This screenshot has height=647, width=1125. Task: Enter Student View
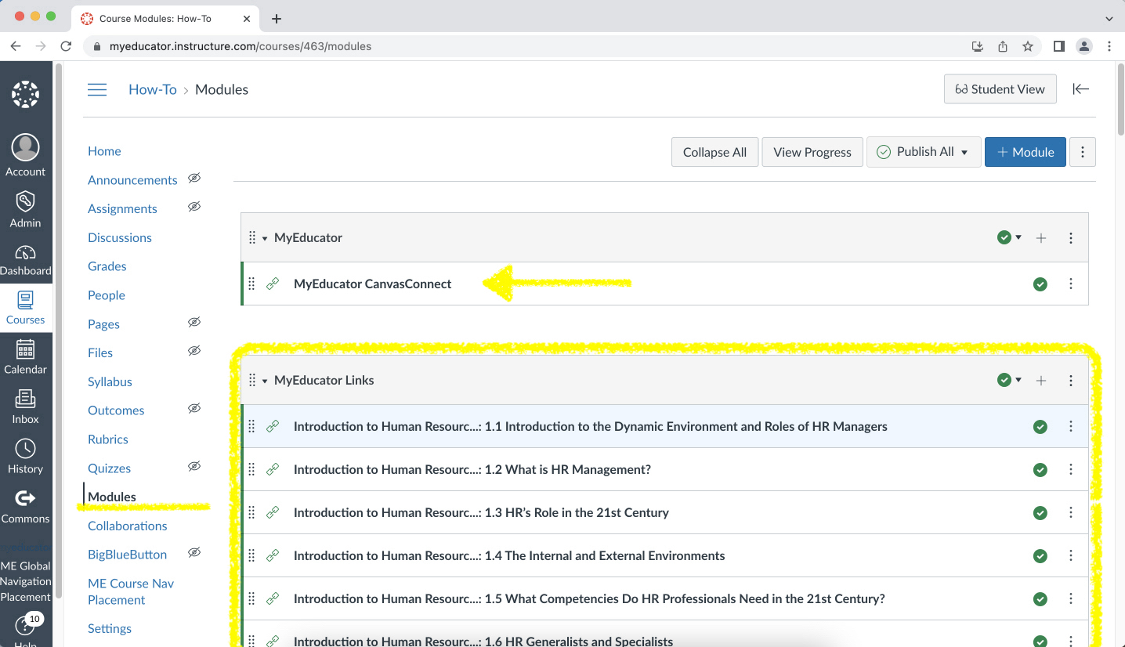coord(1000,89)
